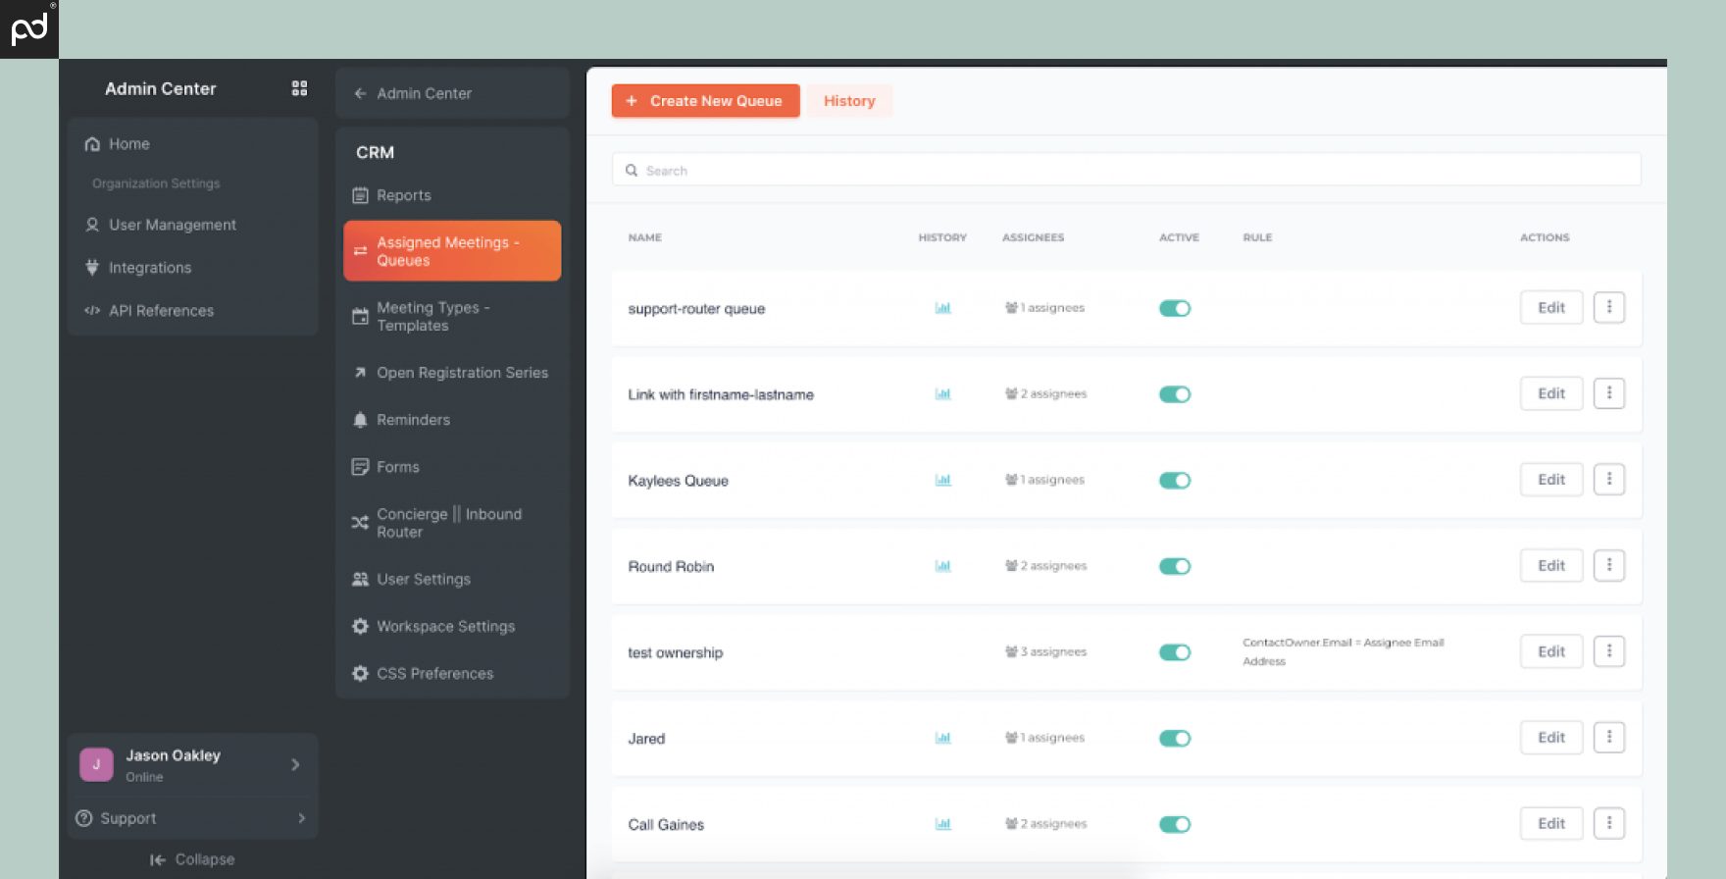Open more actions for Jared

click(x=1608, y=738)
